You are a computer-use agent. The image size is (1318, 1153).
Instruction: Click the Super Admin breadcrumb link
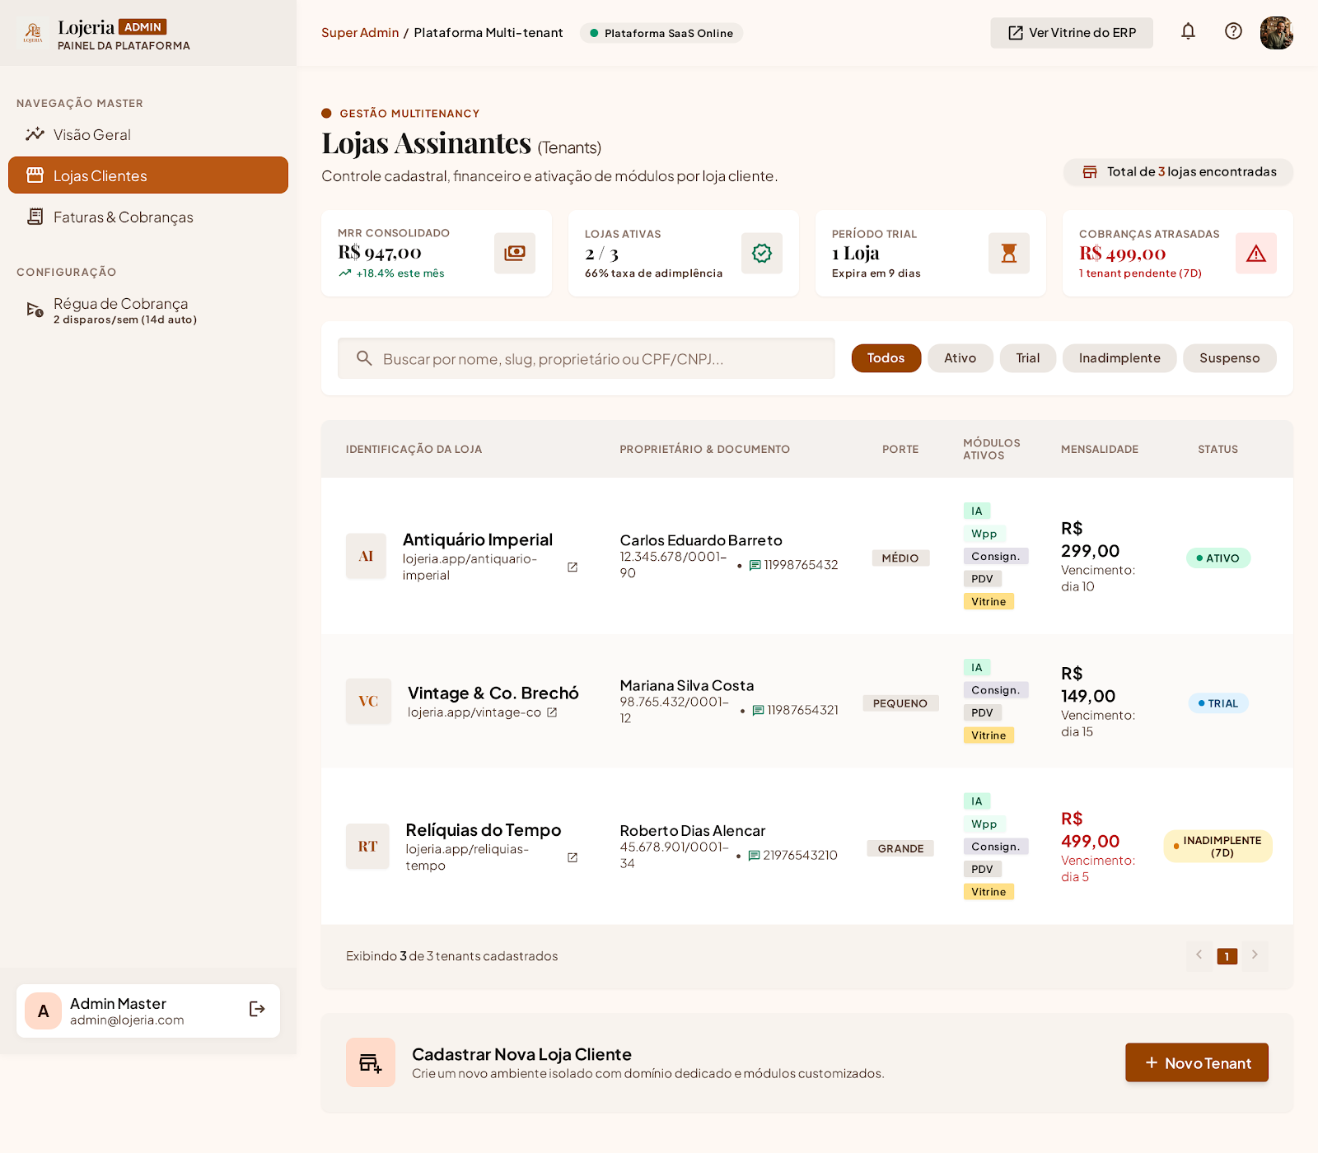coord(360,33)
